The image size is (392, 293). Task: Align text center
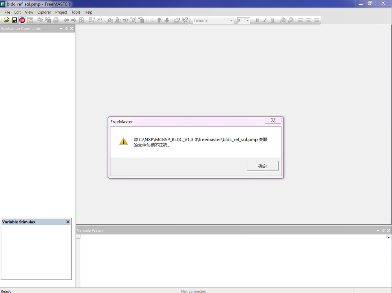(x=308, y=20)
